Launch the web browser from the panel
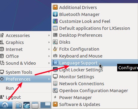138x109 pixels. pyautogui.click(x=27, y=105)
